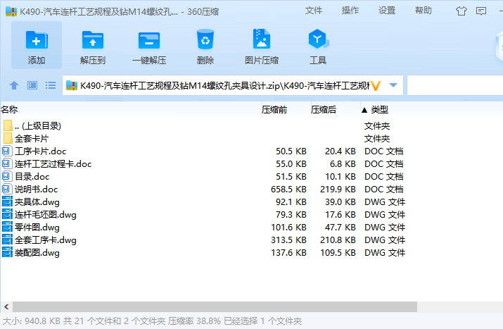
Task: Select the 连杆工艺过程卡.doc file icon
Action: (6, 164)
